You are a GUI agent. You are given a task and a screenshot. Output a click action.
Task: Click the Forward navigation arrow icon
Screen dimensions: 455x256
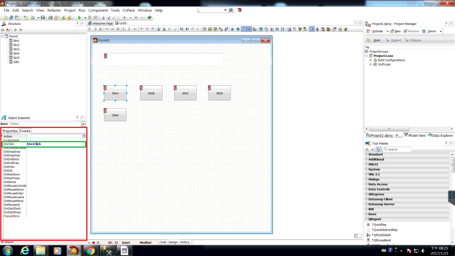136,17
